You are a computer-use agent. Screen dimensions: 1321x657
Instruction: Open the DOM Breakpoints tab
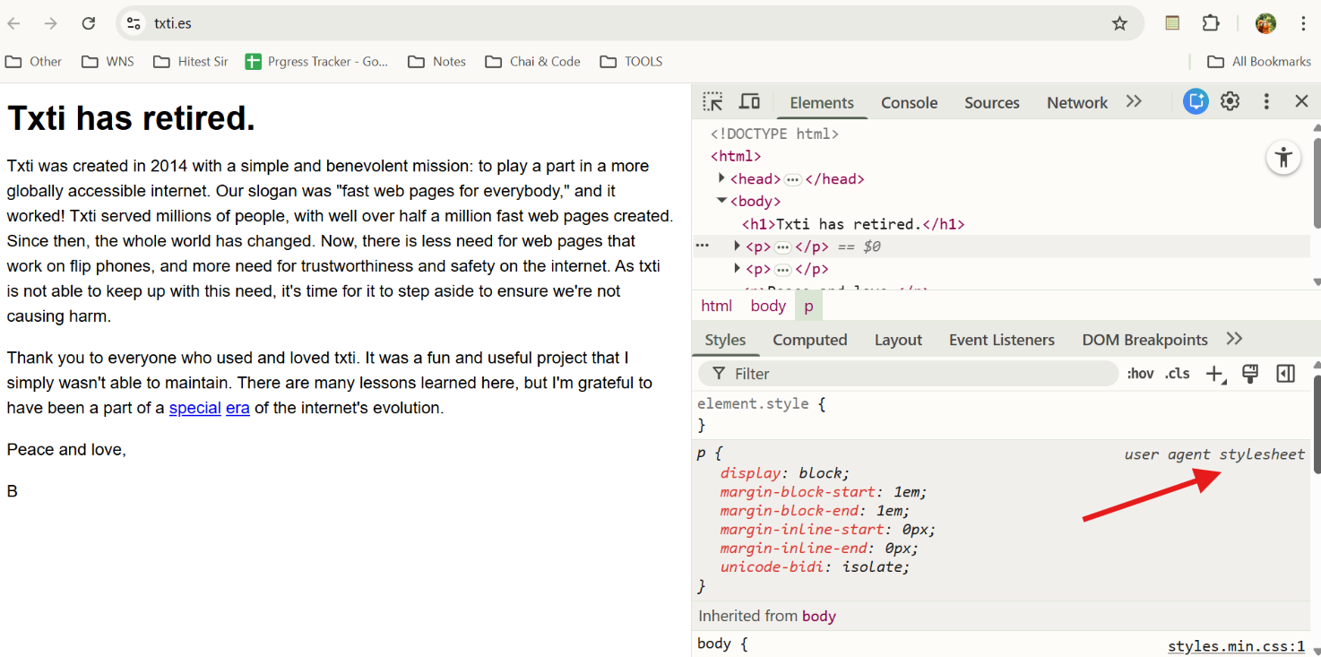coord(1144,340)
